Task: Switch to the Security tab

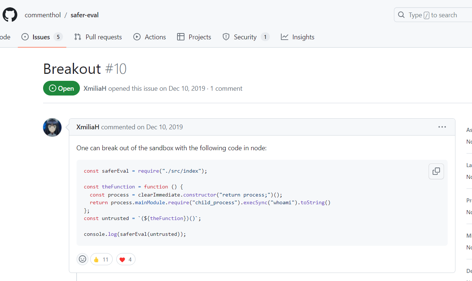Action: (x=246, y=37)
